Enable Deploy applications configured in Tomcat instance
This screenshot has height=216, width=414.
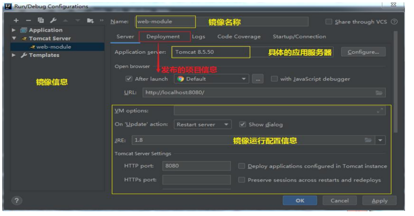(x=241, y=166)
